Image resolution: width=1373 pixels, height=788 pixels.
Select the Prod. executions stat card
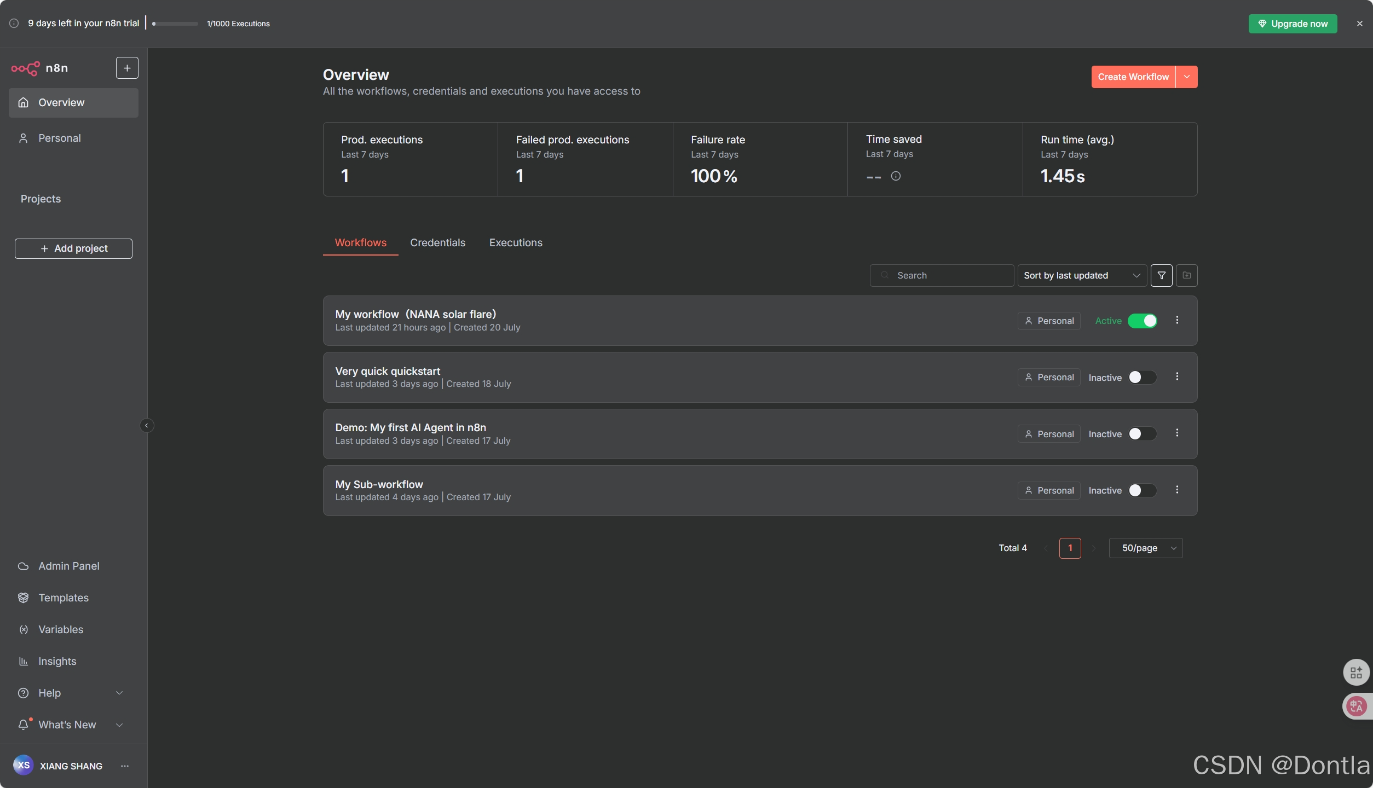(411, 159)
